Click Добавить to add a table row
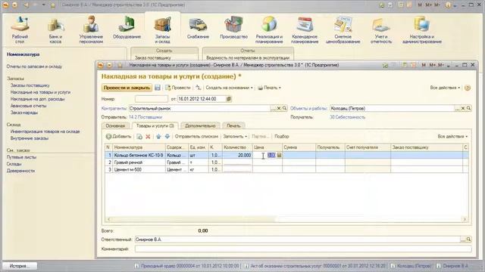This screenshot has width=485, height=272. pos(119,136)
